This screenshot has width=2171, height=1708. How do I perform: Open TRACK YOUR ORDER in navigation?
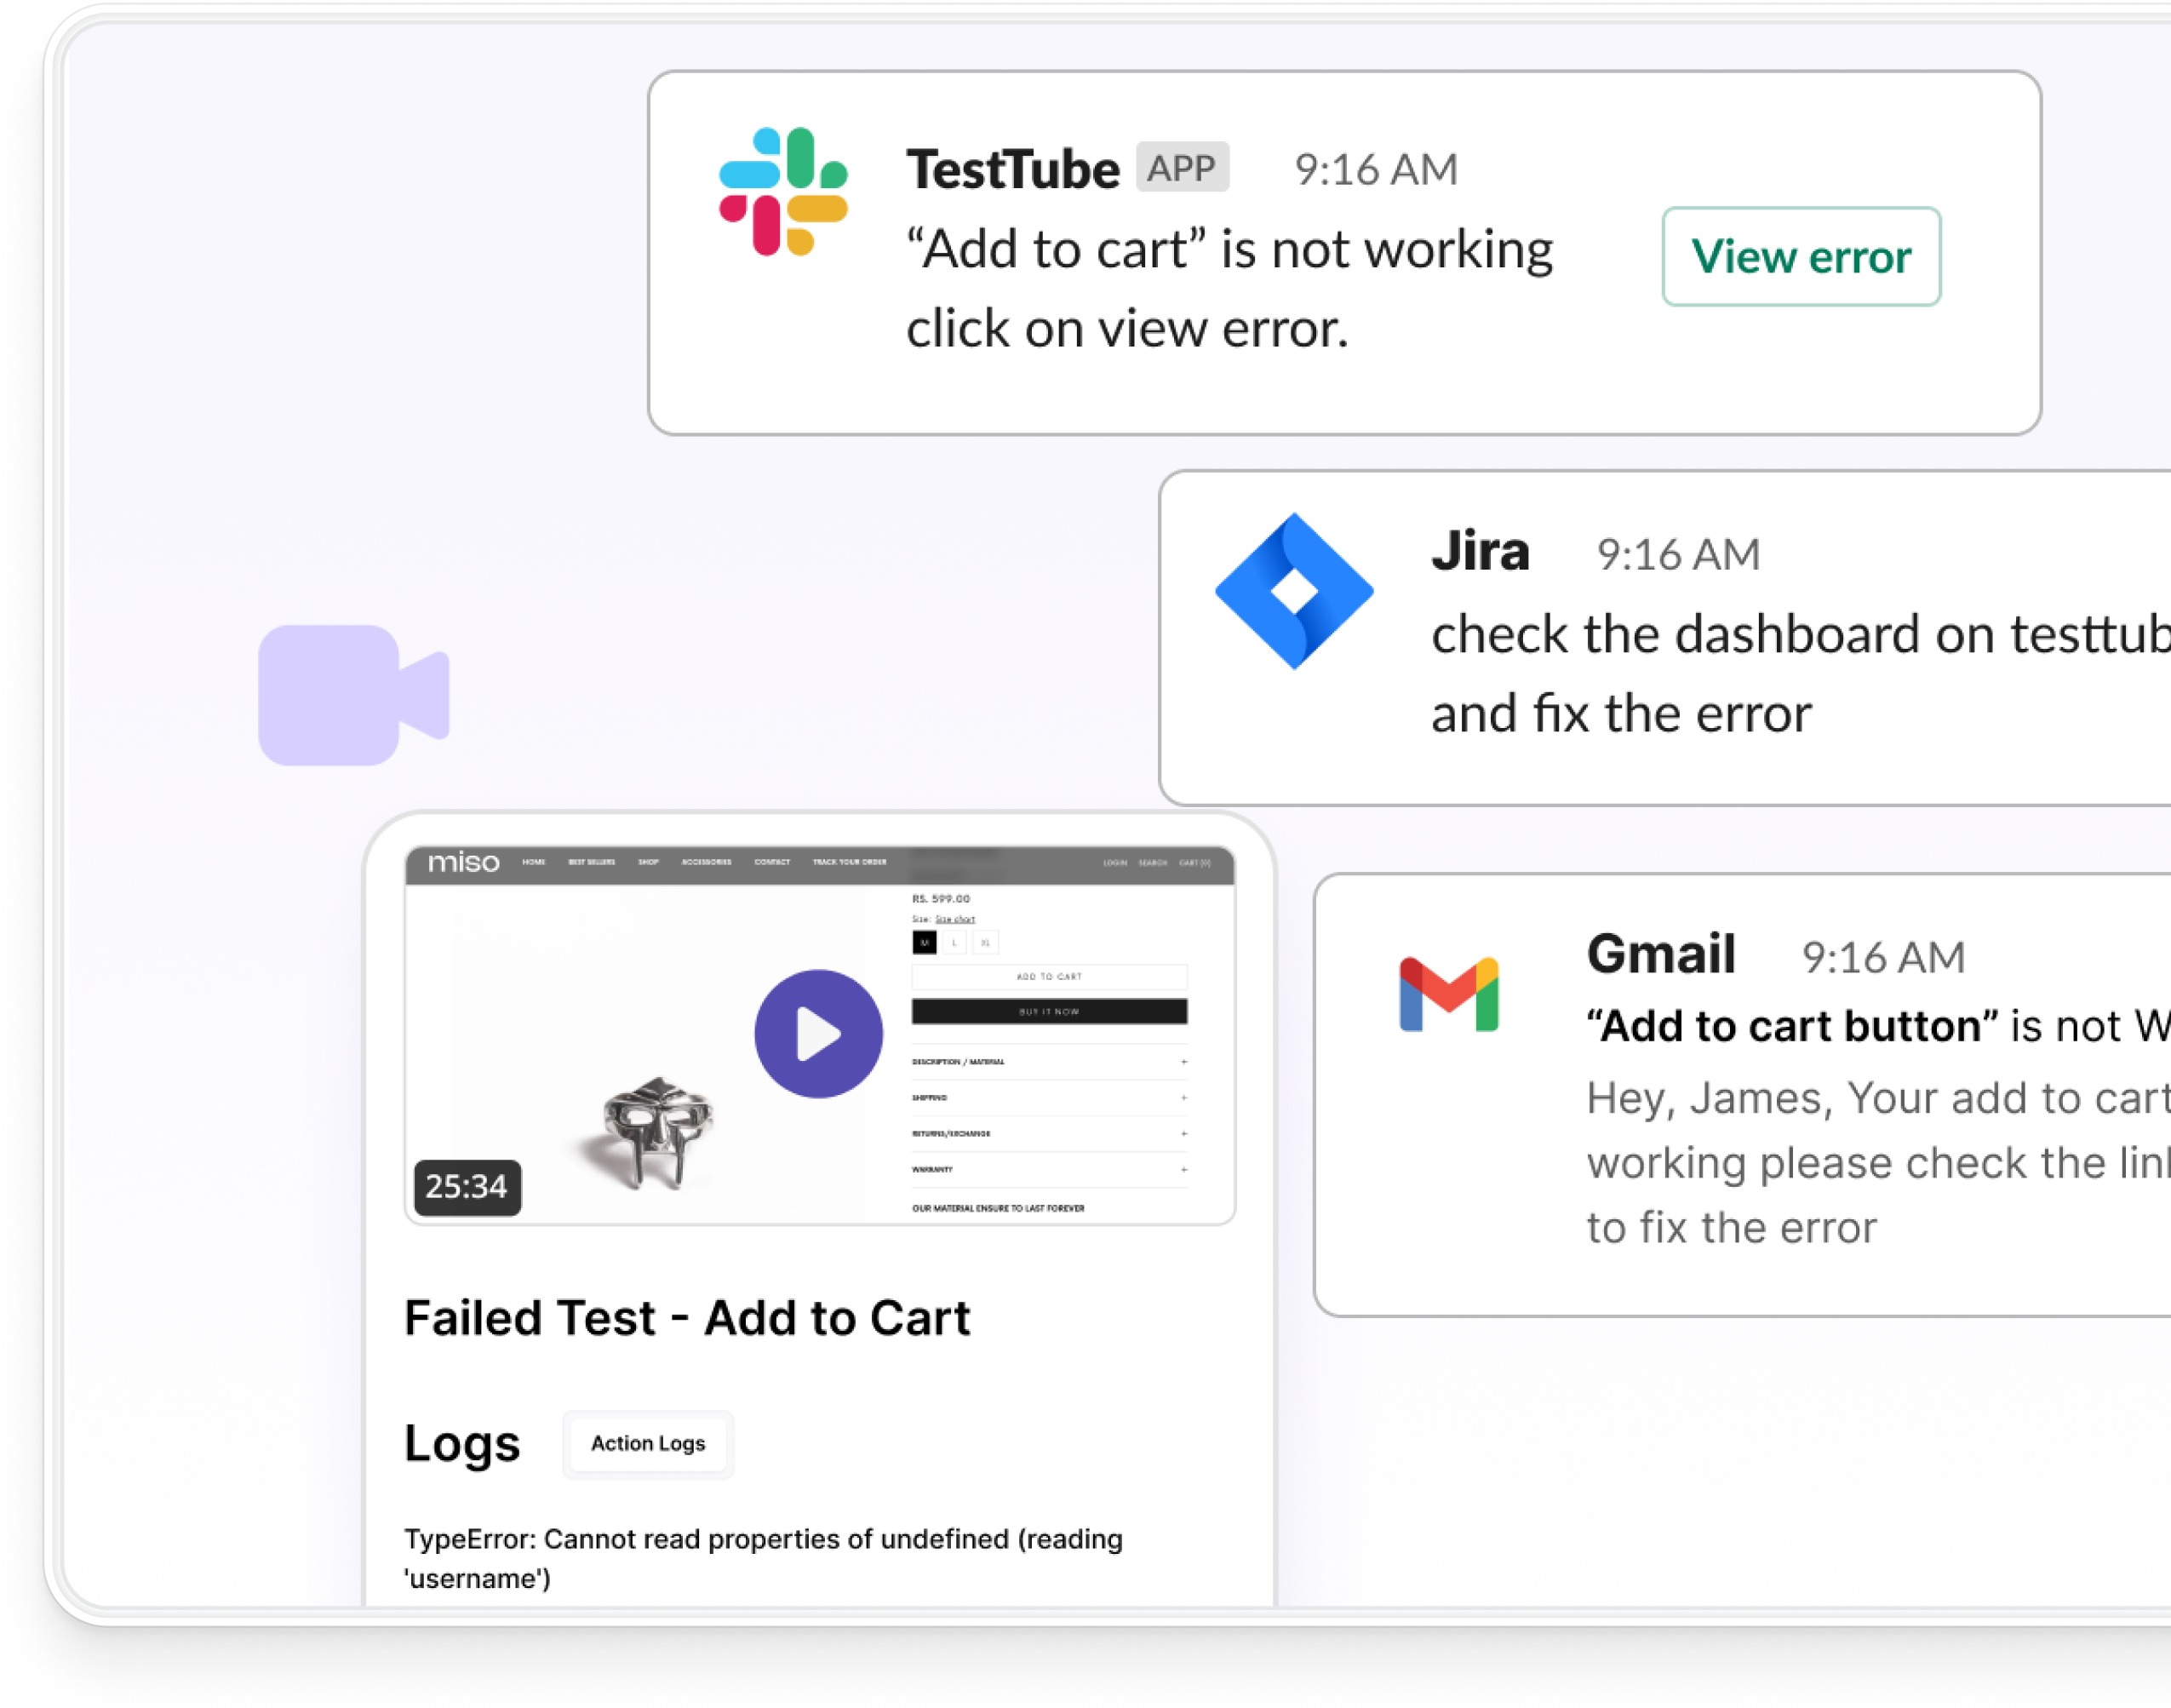849,862
